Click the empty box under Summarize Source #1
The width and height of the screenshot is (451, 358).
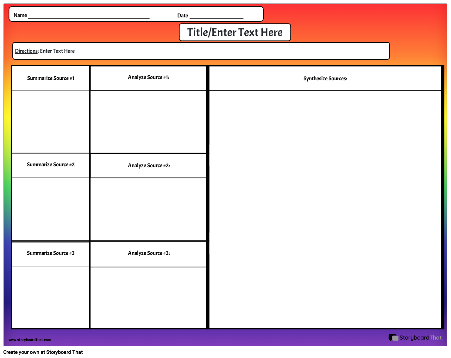51,121
